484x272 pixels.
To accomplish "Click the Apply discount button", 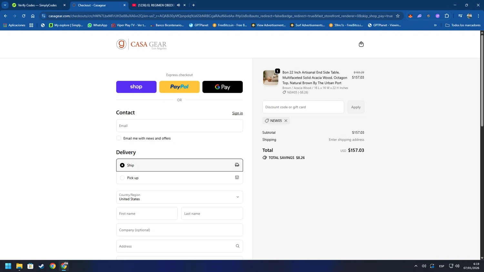I will click(x=356, y=107).
